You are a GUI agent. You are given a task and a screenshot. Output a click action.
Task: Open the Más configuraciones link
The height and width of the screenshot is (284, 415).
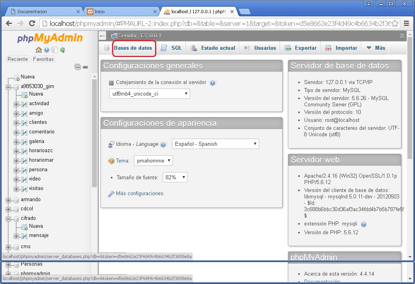140,193
